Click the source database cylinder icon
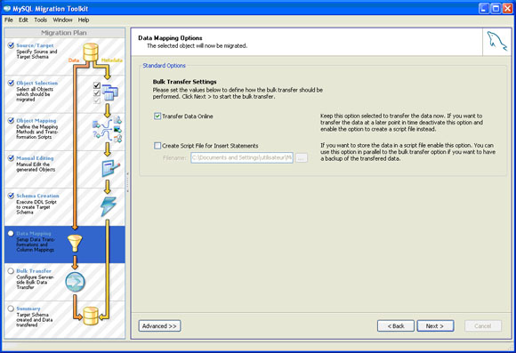The height and width of the screenshot is (353, 516). [91, 52]
